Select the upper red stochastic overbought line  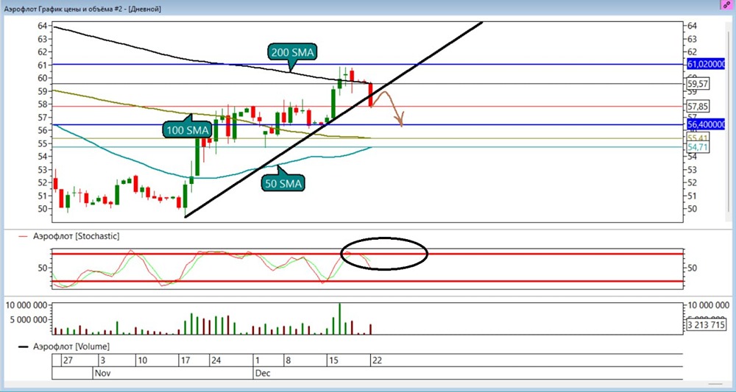[x=366, y=254]
